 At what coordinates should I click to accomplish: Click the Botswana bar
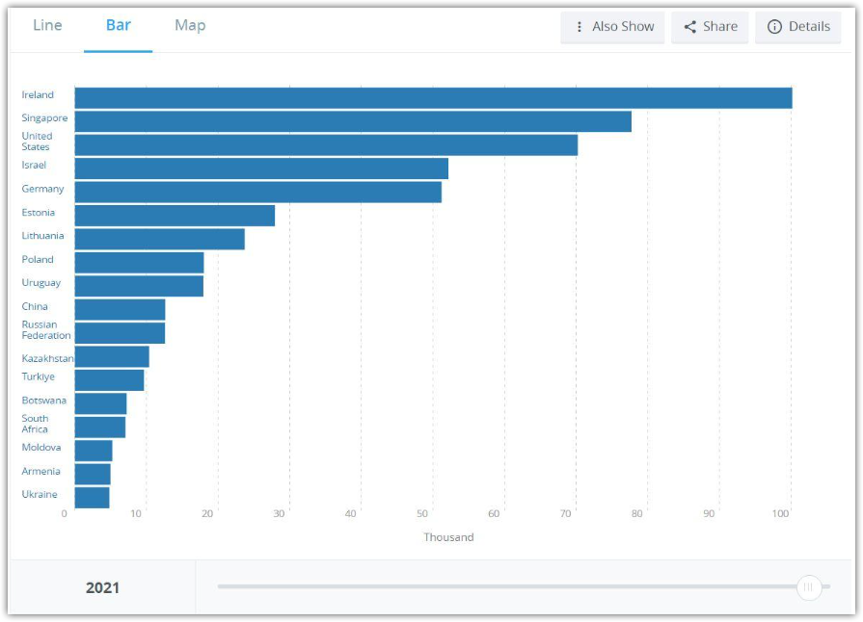100,403
